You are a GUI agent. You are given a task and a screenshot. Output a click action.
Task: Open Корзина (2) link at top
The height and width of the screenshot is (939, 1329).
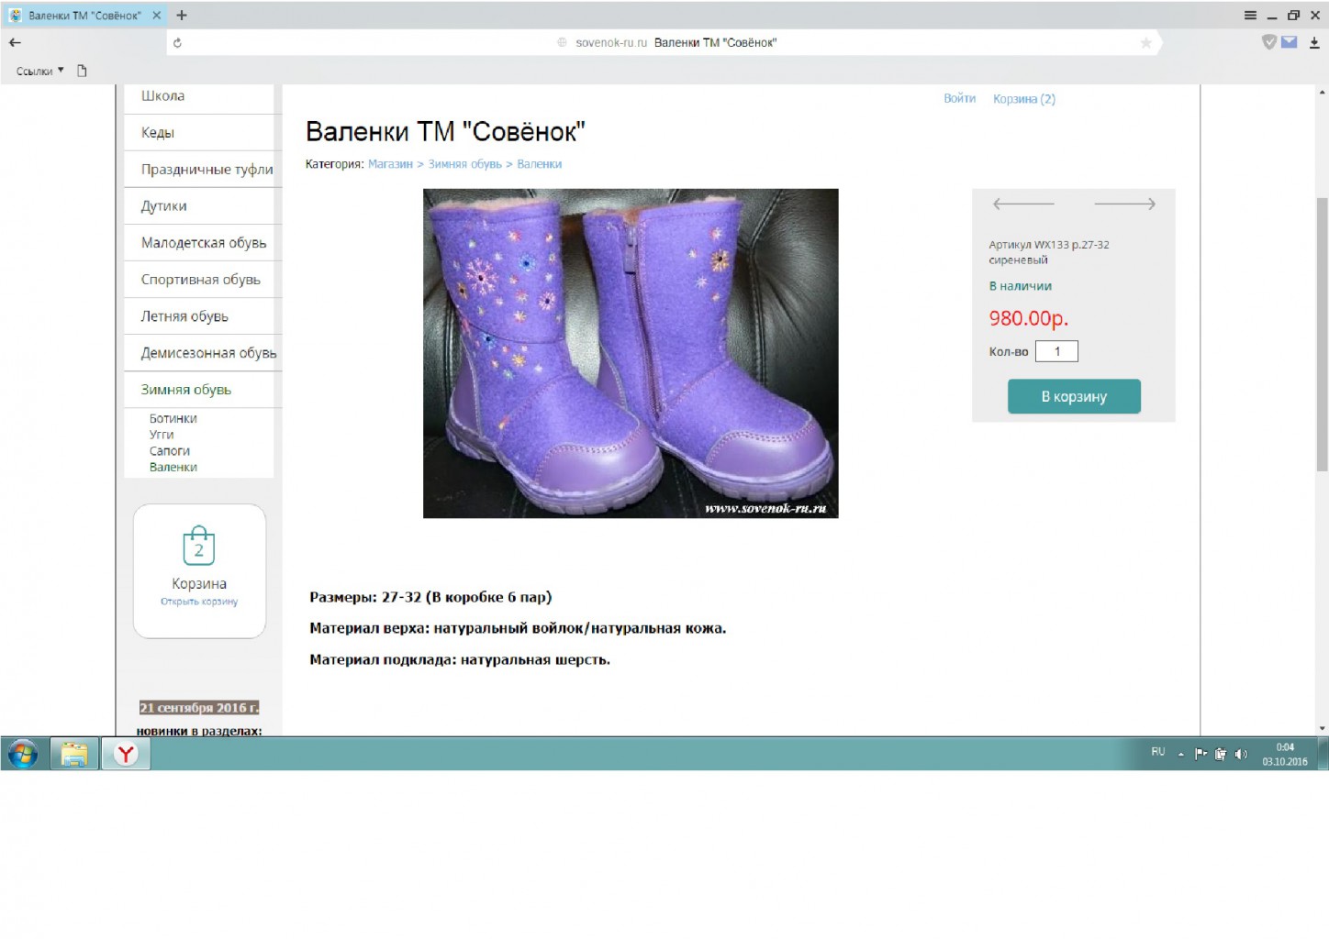1024,99
